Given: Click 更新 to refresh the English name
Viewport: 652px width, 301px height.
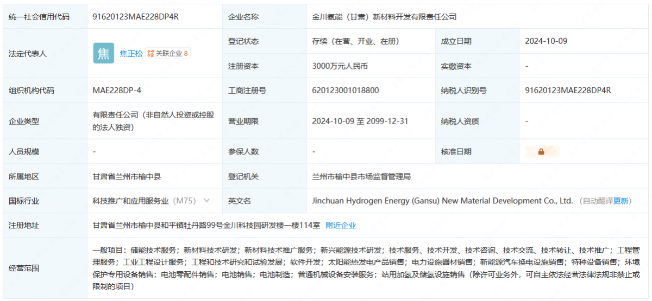Looking at the screenshot, I should 621,201.
